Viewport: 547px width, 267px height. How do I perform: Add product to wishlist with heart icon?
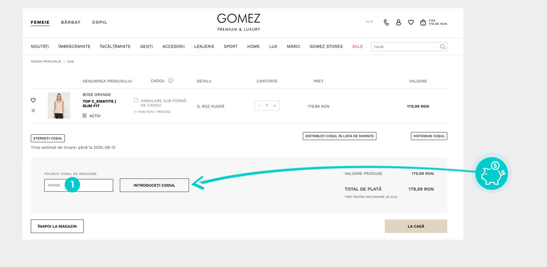[x=33, y=100]
